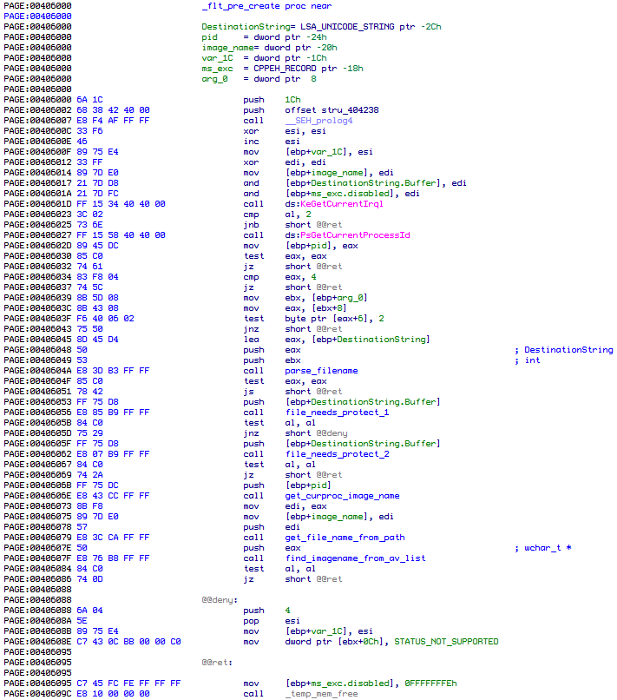Click hex bytes E8 3D B3 FF FF
The height and width of the screenshot is (700, 617).
(113, 371)
